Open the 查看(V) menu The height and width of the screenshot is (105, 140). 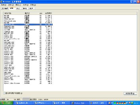click(x=18, y=5)
